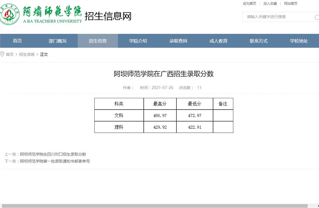Open 录取查询 from the navigation bar
The width and height of the screenshot is (319, 208).
tap(178, 41)
